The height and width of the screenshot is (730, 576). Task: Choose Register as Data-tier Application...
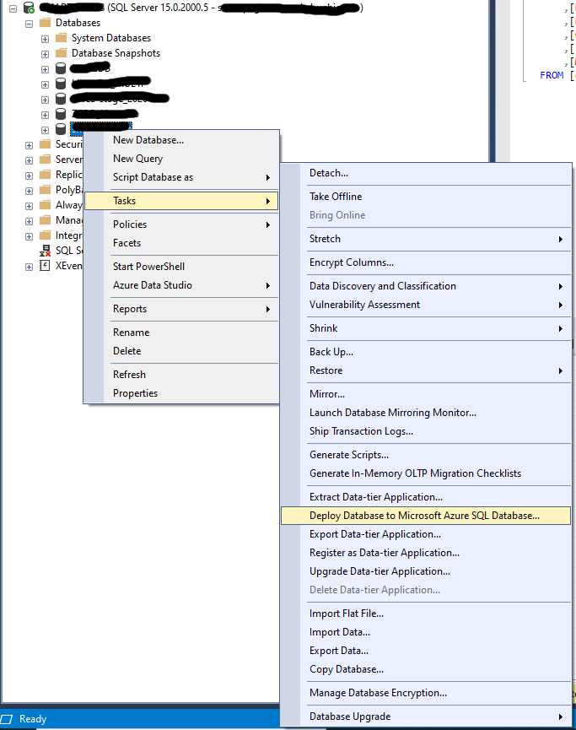pos(426,553)
